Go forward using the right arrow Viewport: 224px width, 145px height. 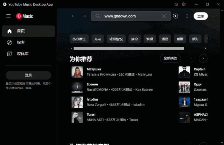click(84, 16)
